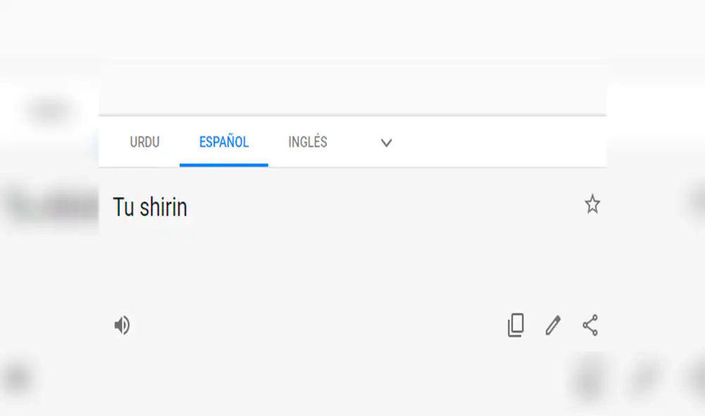Image resolution: width=705 pixels, height=416 pixels.
Task: Click the star outline next to the translation
Action: (x=593, y=204)
